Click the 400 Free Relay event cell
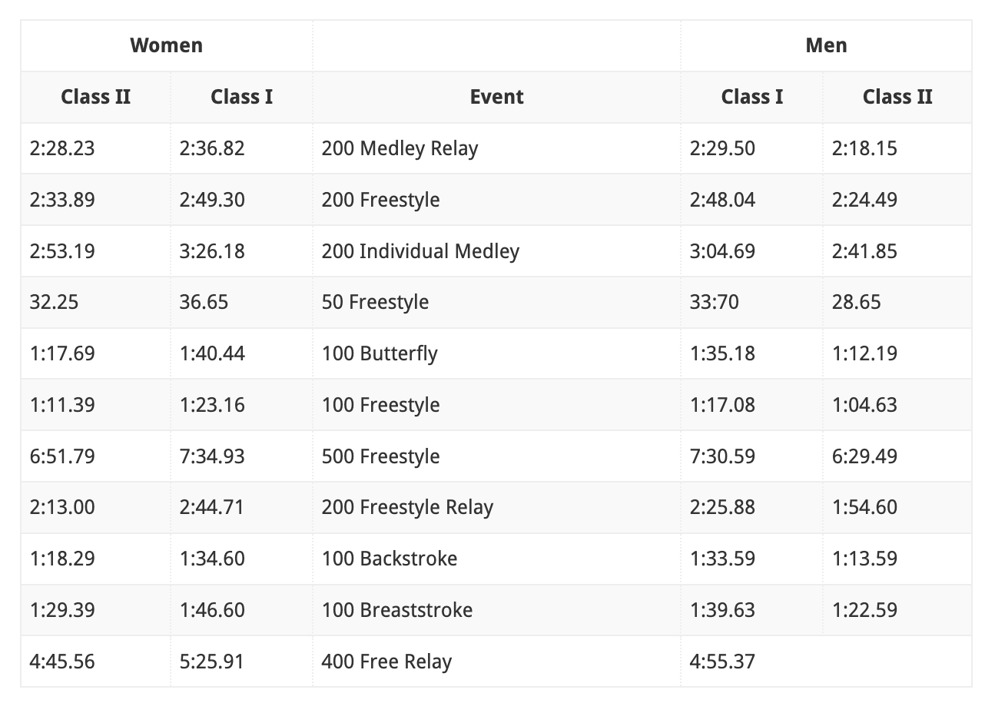The height and width of the screenshot is (713, 985). coord(496,662)
